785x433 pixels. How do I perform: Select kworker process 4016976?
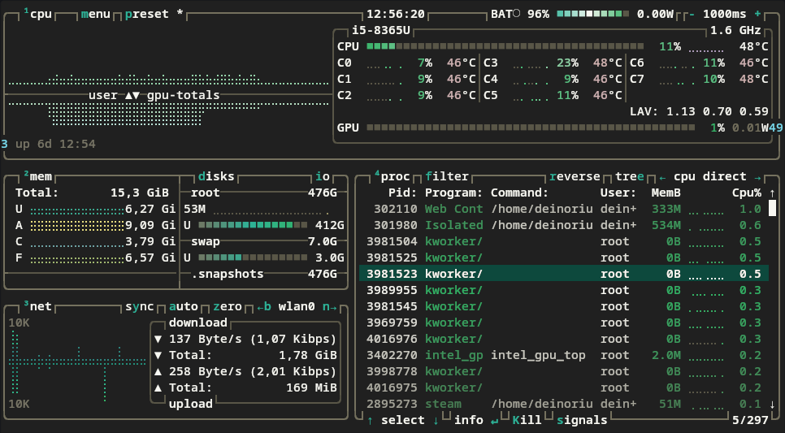(564, 339)
